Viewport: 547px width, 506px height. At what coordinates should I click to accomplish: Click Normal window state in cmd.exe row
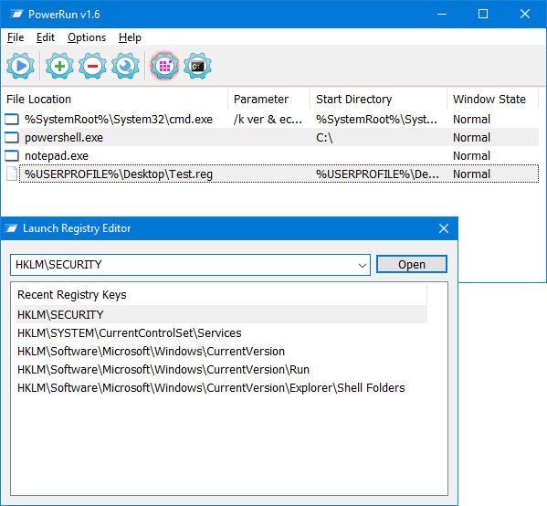pos(471,120)
